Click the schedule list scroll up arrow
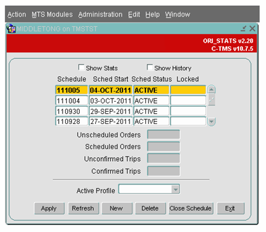Viewport: 266px width, 232px height. pyautogui.click(x=211, y=89)
